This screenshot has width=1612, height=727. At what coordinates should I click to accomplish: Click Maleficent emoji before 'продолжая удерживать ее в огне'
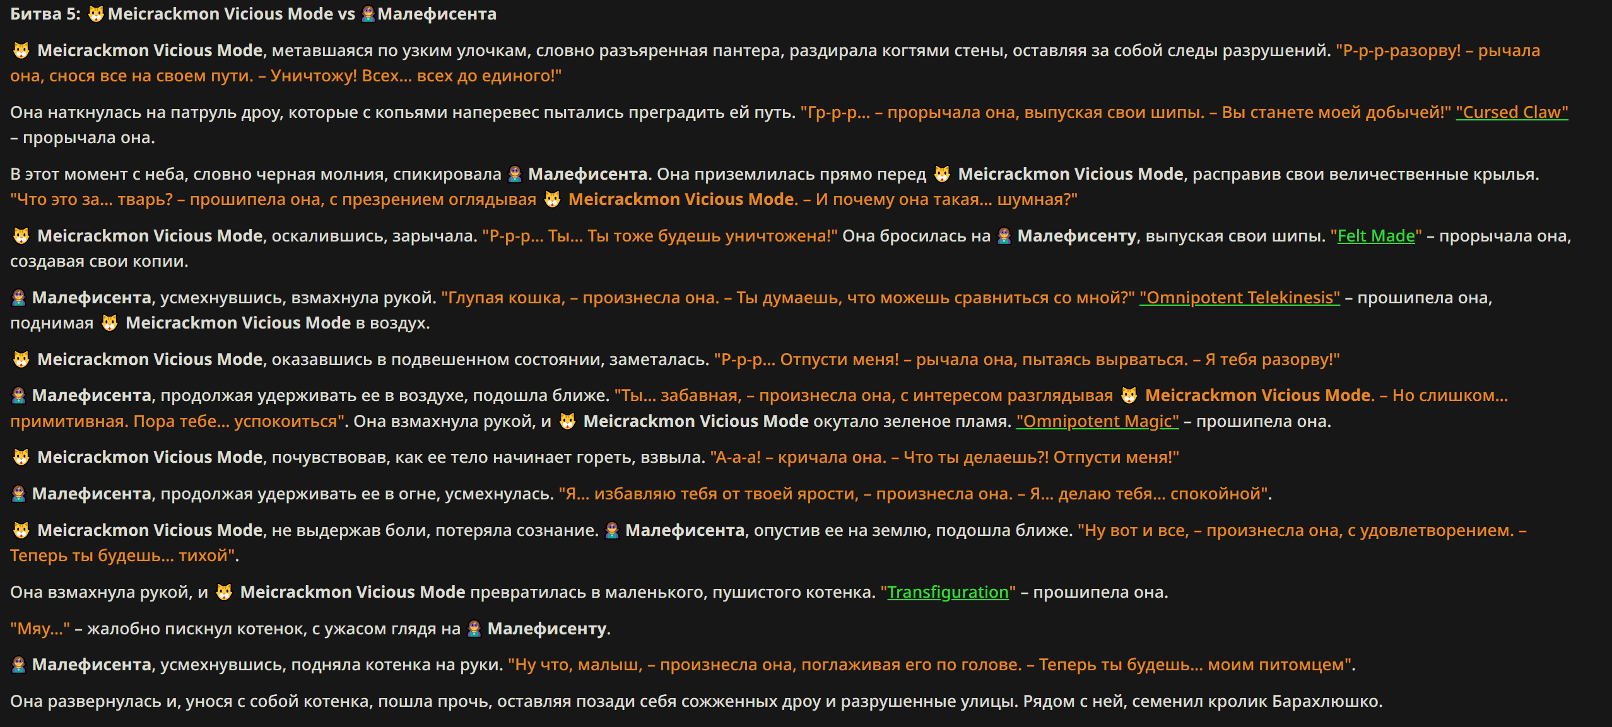[19, 494]
